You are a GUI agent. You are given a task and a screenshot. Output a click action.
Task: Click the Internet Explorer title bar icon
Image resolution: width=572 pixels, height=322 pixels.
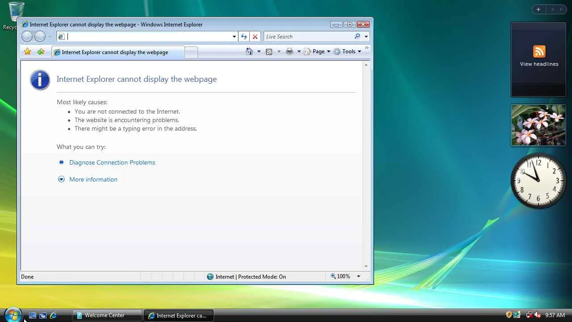[x=25, y=25]
